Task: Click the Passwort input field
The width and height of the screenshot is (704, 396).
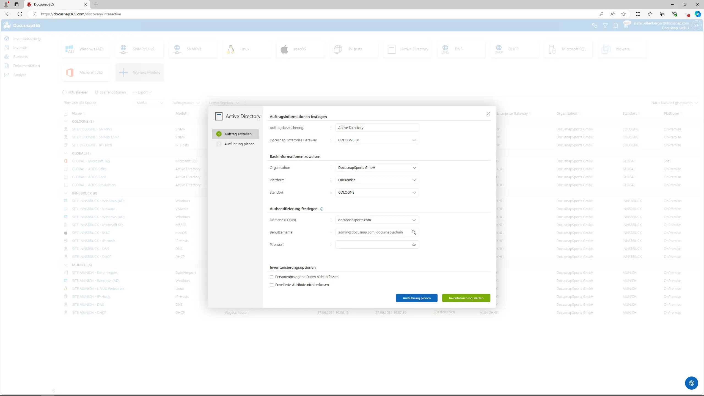Action: [377, 245]
